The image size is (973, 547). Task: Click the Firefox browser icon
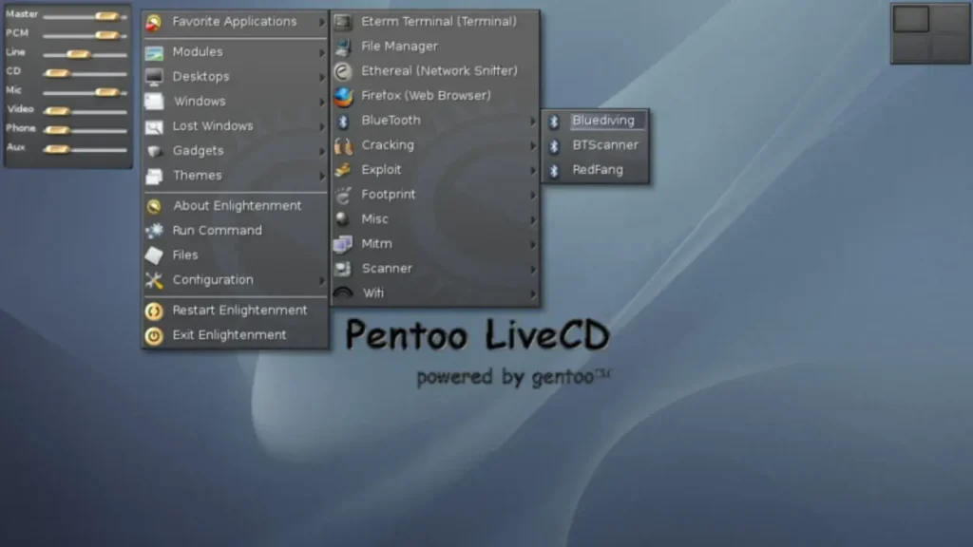coord(342,97)
